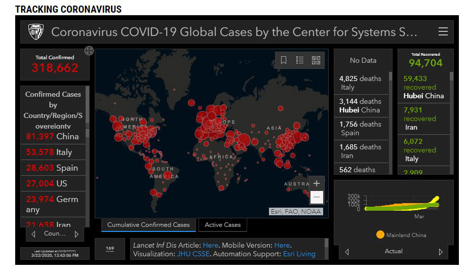Click the Total Confirmed 318,662 figure
This screenshot has width=467, height=274.
pos(55,67)
